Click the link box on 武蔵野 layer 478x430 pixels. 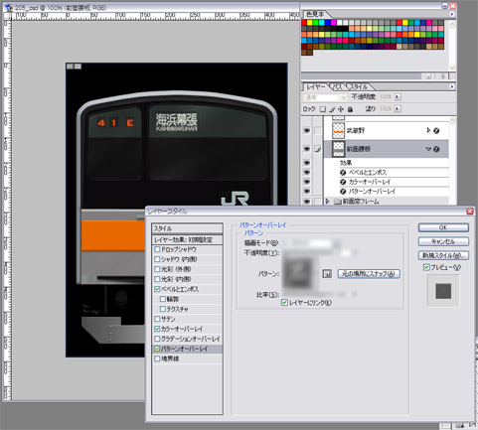(318, 131)
